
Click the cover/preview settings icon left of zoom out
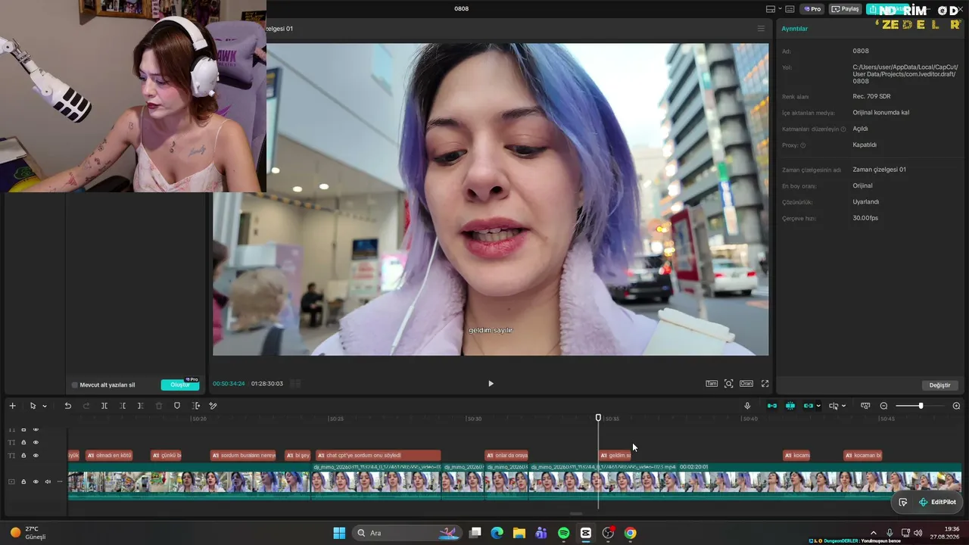pos(865,406)
